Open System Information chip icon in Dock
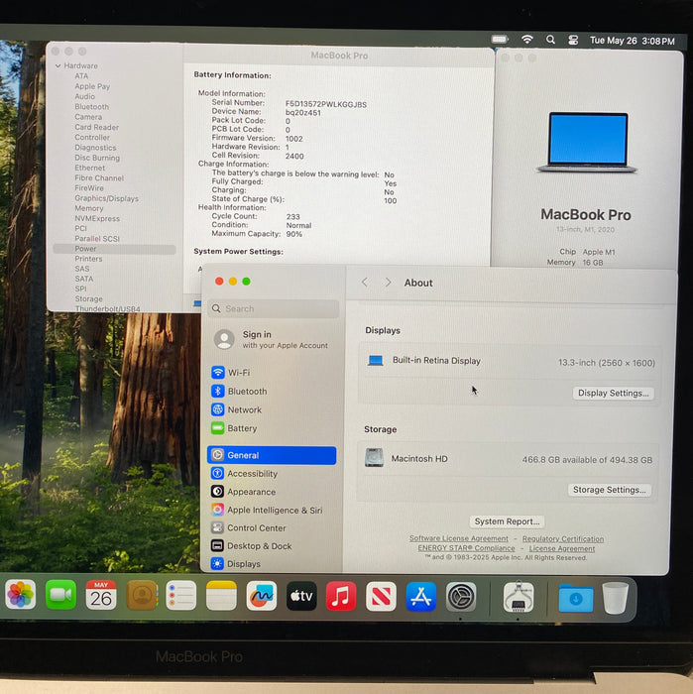 pyautogui.click(x=519, y=597)
